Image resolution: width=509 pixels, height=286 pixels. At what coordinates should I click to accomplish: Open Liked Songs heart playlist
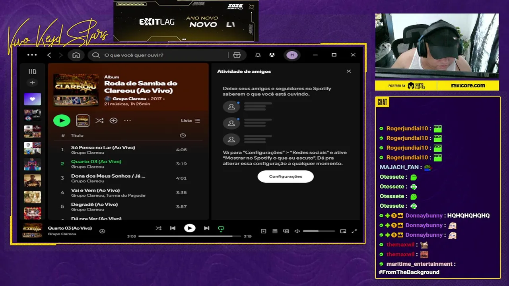pyautogui.click(x=32, y=99)
